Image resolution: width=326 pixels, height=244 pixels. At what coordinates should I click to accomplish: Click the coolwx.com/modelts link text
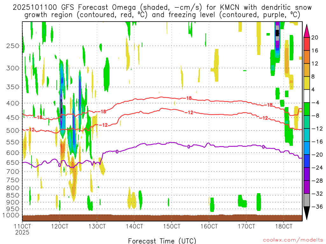(x=293, y=240)
